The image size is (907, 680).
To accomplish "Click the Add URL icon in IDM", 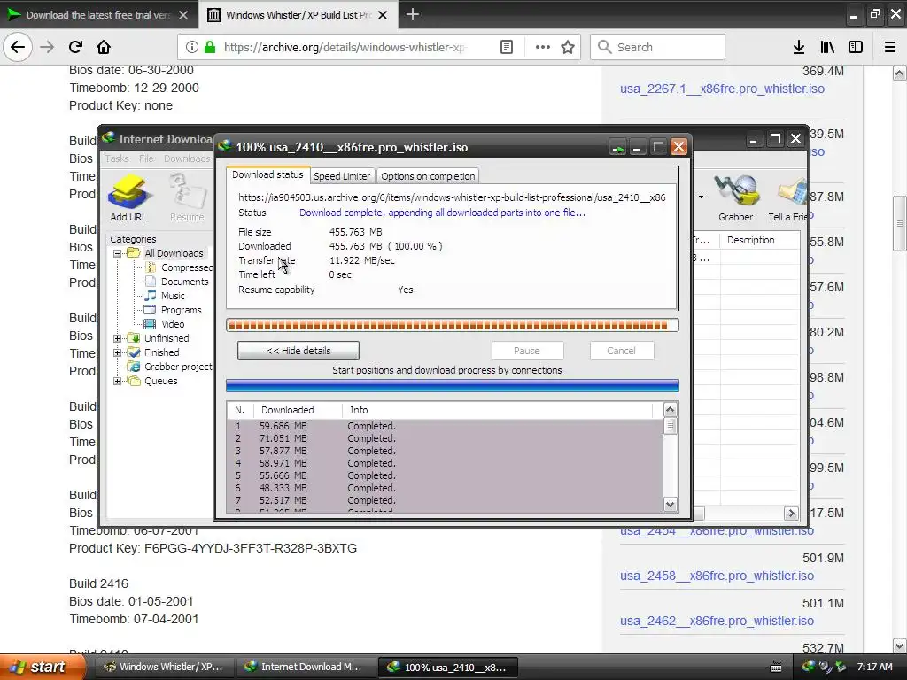I will click(x=128, y=197).
